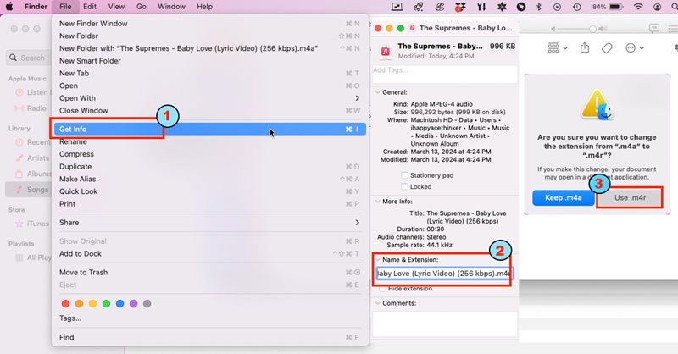Screen dimensions: 678x354
Task: Collapse the Comments section
Action: click(x=378, y=303)
